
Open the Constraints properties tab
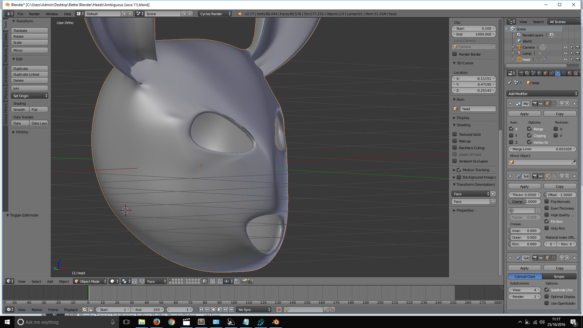(551, 73)
